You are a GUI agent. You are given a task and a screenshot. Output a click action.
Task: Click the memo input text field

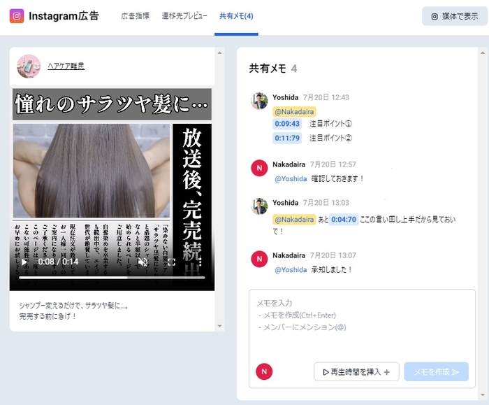(362, 322)
